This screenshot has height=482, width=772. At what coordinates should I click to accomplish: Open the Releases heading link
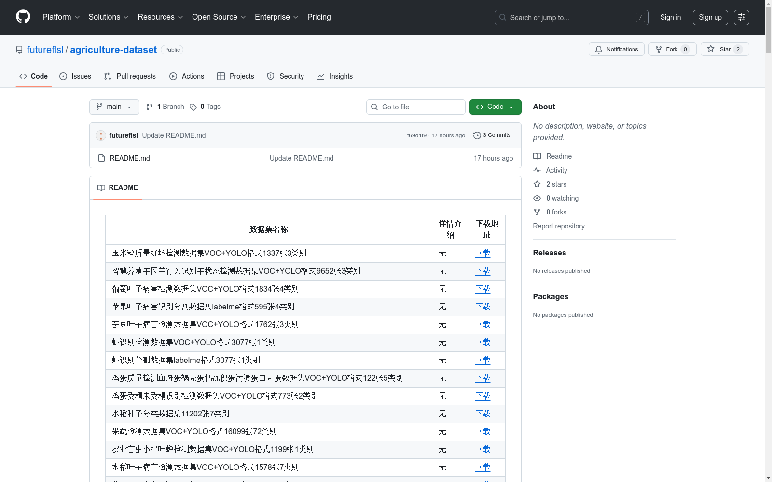tap(550, 253)
